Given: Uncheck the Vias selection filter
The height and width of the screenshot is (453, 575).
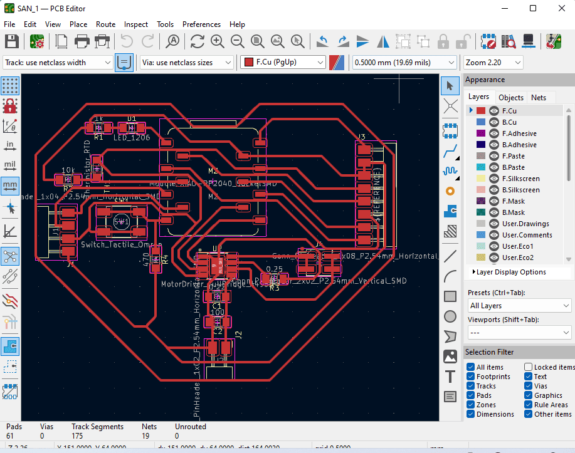Looking at the screenshot, I should (x=529, y=386).
